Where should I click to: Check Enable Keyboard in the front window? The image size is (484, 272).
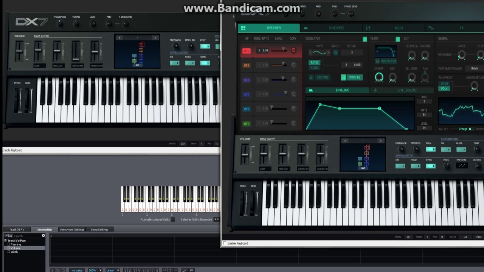pyautogui.click(x=225, y=243)
